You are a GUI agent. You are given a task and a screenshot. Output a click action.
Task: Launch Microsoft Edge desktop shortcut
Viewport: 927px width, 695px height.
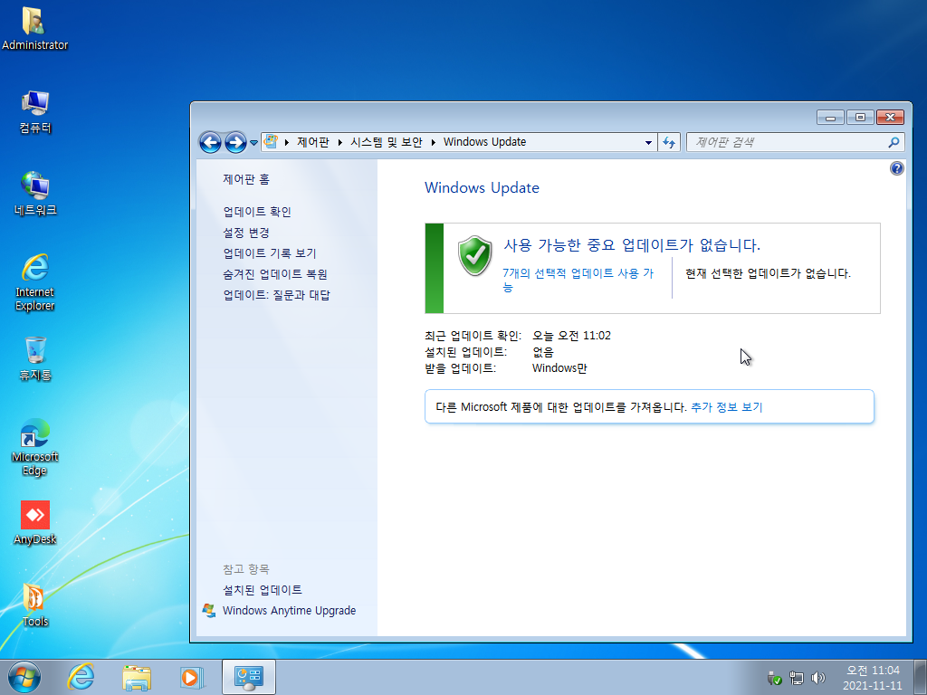pyautogui.click(x=34, y=447)
